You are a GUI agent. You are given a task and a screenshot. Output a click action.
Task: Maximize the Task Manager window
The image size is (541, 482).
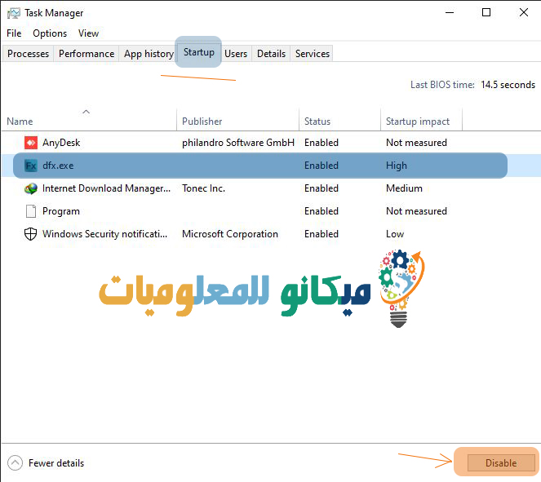point(486,13)
